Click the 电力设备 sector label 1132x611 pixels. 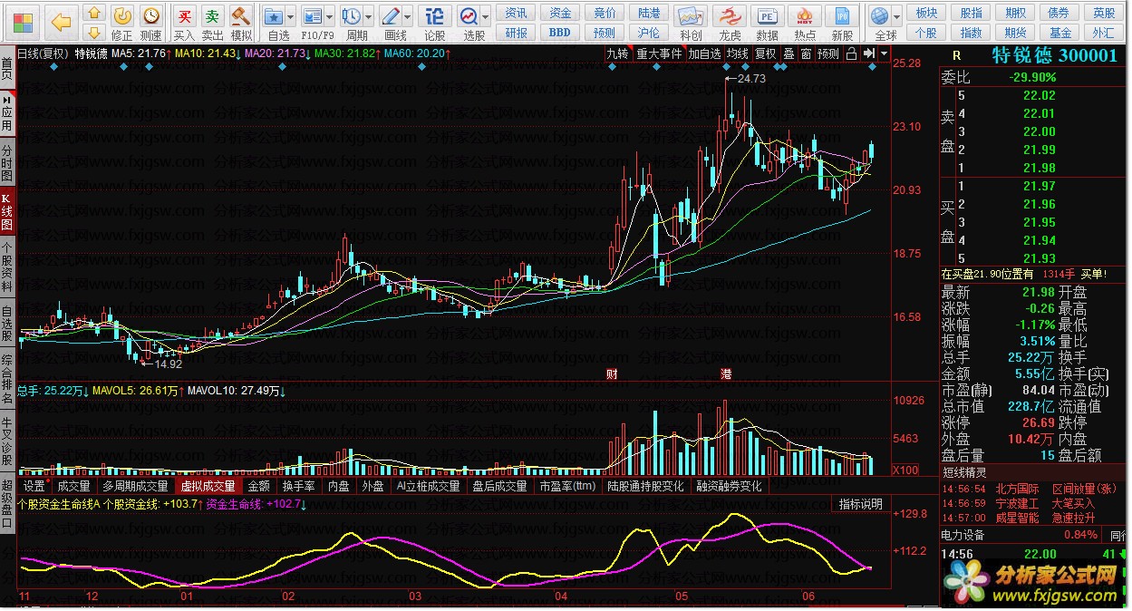(963, 534)
